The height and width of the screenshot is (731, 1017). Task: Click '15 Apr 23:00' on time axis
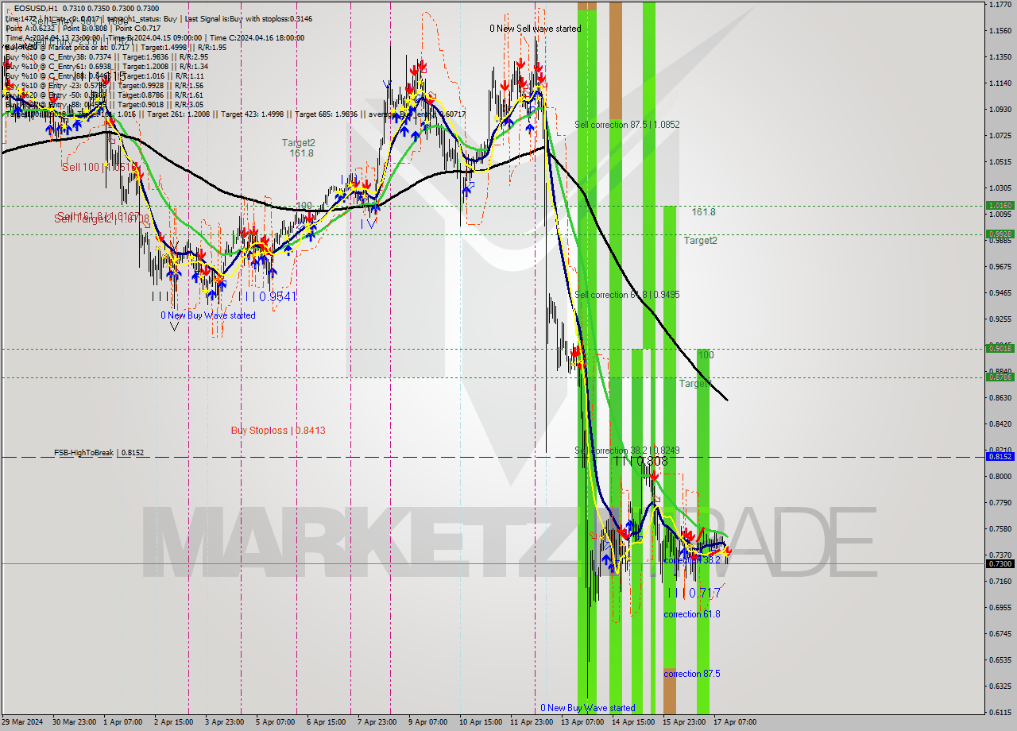(684, 722)
